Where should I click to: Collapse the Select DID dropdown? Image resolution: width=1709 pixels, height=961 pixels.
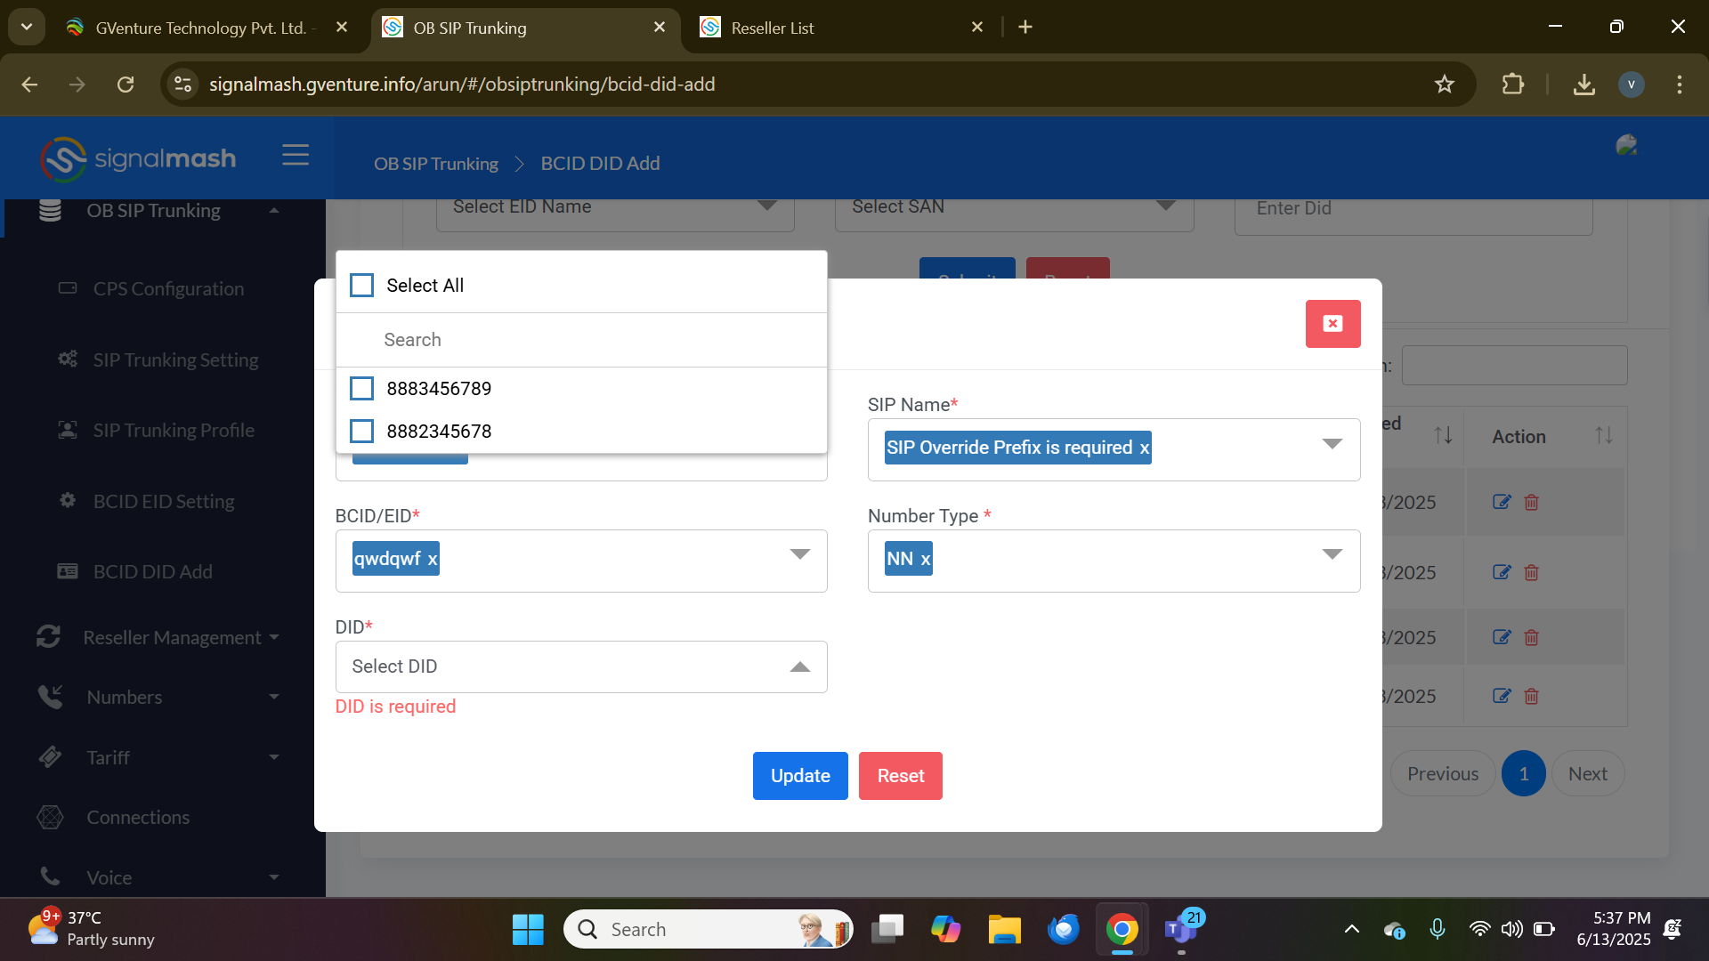[799, 667]
